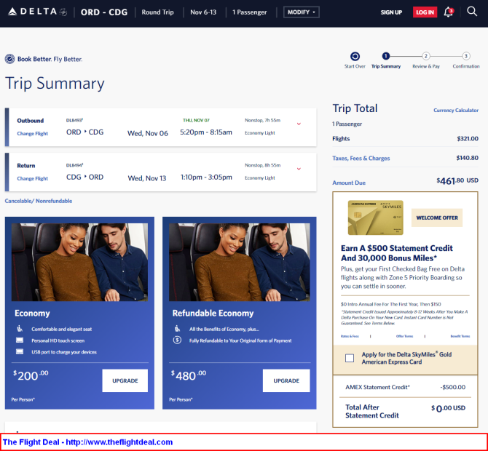Click the $321.00 flights price

468,139
